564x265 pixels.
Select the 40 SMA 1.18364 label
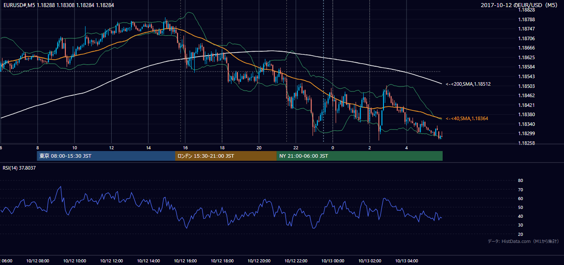coord(467,118)
